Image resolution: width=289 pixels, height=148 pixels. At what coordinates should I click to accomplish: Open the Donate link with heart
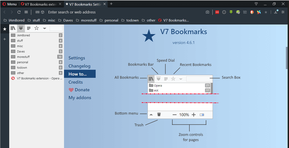[x=79, y=90]
